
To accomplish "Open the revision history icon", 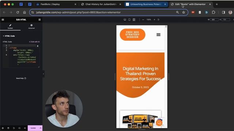I will click(14, 128).
